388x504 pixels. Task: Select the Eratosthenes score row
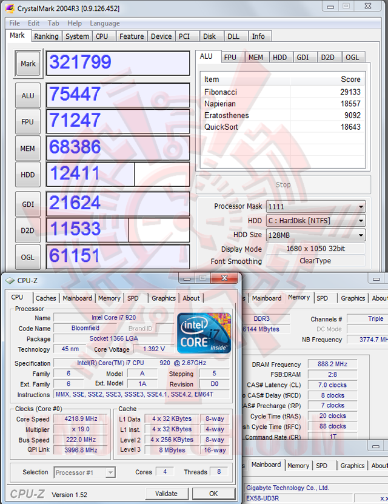click(283, 115)
